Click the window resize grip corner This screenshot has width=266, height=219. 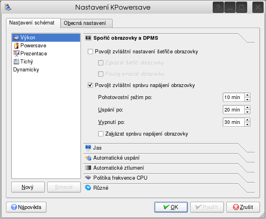click(262, 215)
